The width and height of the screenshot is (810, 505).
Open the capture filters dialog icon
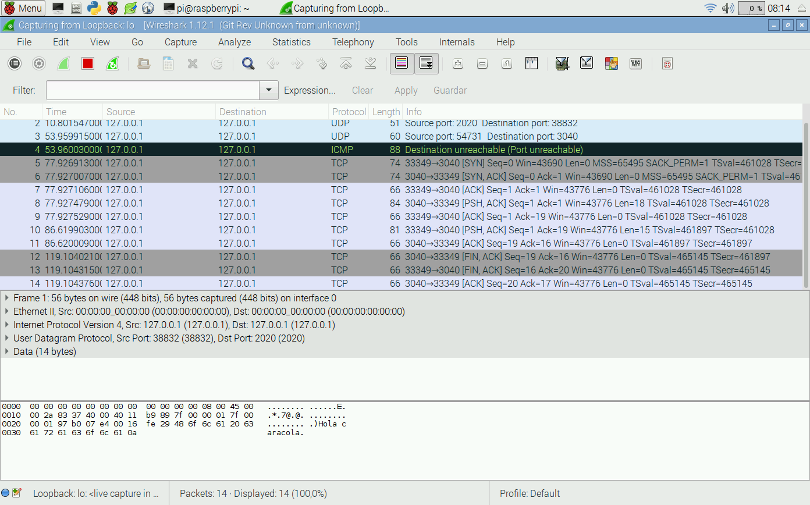(562, 64)
